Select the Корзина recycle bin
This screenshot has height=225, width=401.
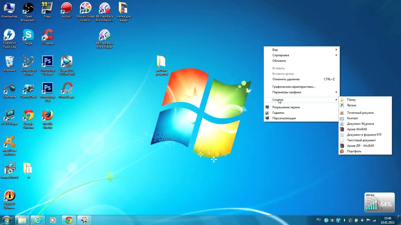click(9, 64)
